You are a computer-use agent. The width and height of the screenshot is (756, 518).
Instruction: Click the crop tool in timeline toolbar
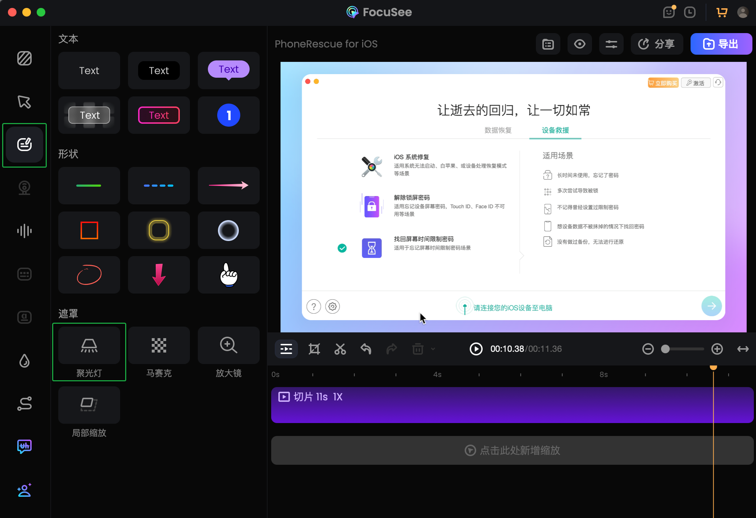tap(314, 349)
